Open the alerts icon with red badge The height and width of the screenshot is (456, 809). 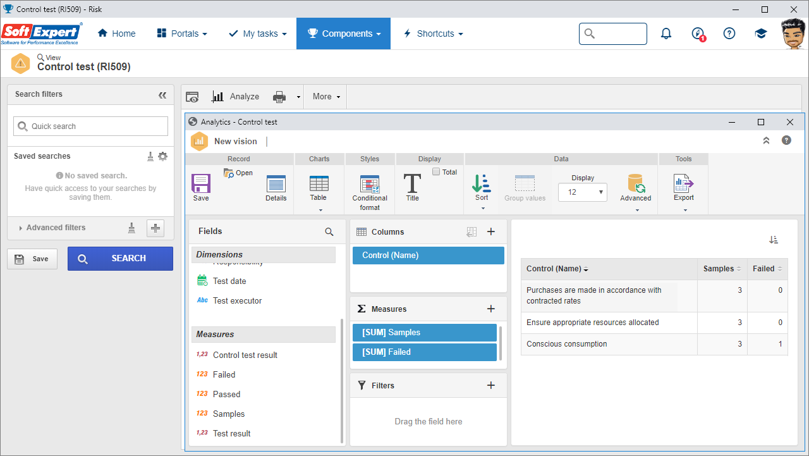pos(698,34)
